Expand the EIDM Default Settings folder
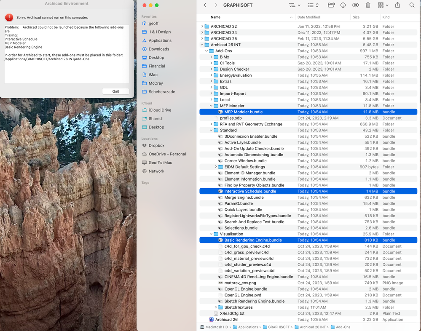Image resolution: width=421 pixels, height=331 pixels. point(216,167)
